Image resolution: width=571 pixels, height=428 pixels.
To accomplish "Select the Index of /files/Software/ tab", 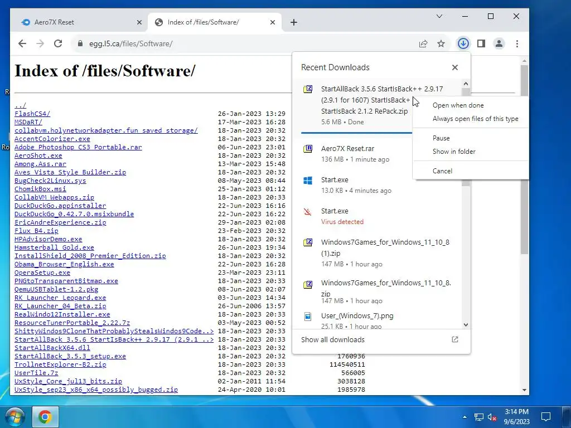I will 214,22.
